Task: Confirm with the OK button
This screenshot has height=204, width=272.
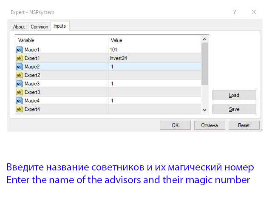Action: tap(175, 125)
